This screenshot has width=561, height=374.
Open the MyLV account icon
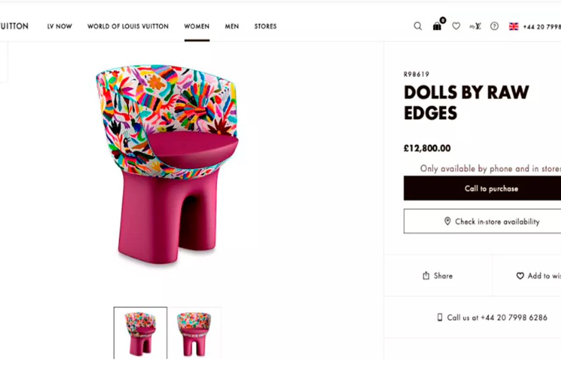tap(475, 26)
